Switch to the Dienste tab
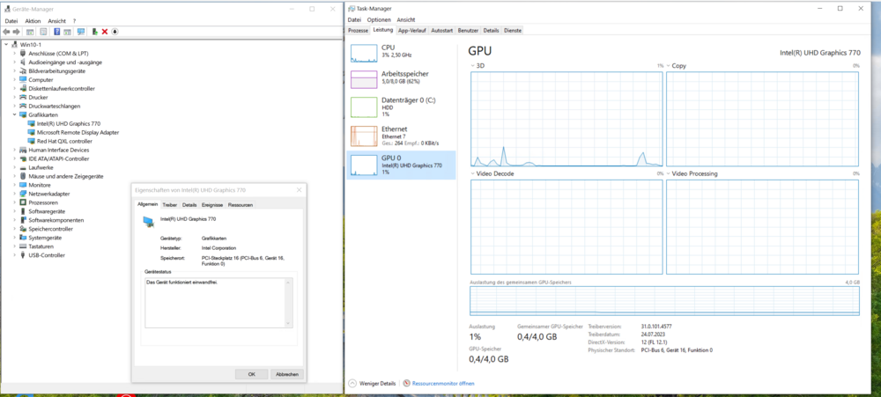881x397 pixels. click(x=513, y=30)
